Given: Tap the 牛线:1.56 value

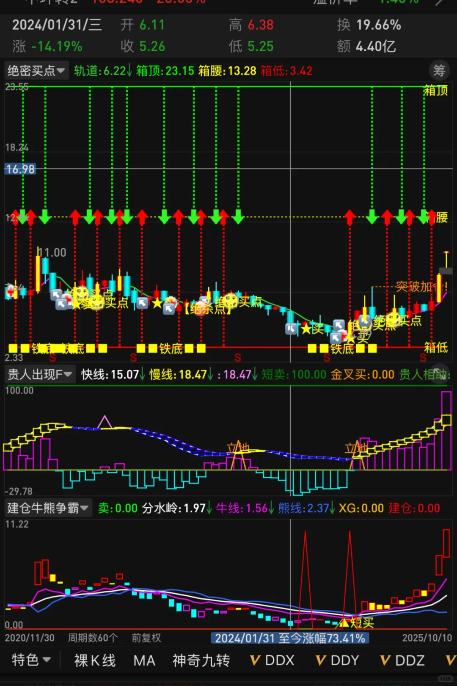Looking at the screenshot, I should coord(245,508).
